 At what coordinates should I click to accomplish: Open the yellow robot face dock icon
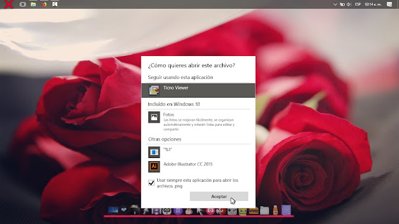[243, 211]
